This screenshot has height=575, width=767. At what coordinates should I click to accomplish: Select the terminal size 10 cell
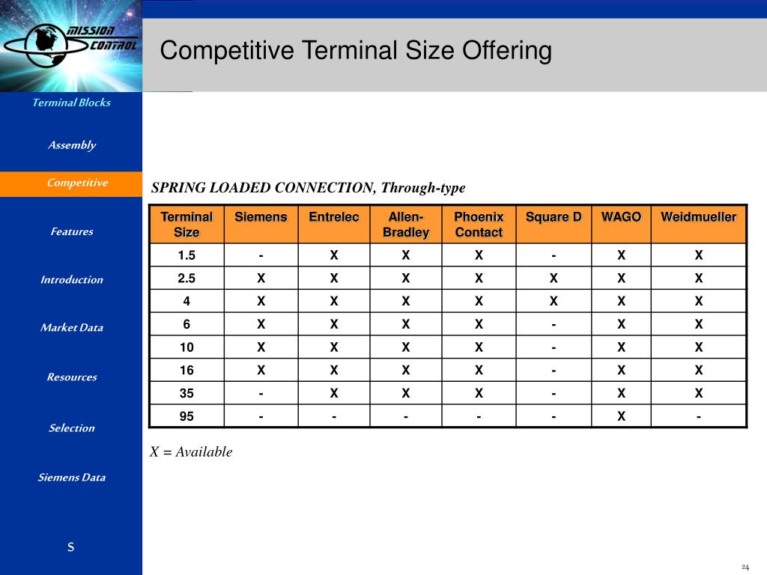(187, 347)
